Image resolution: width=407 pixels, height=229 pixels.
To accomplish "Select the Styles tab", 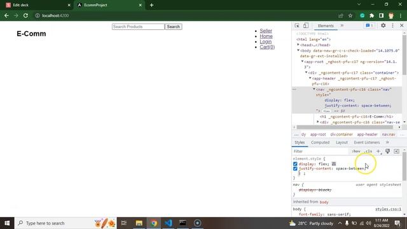I will (300, 142).
